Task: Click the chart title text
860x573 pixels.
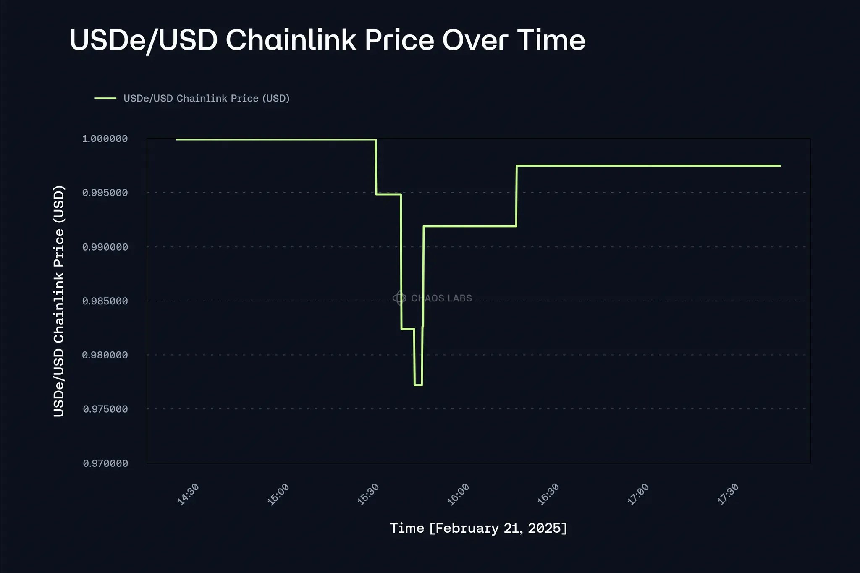Action: pyautogui.click(x=327, y=41)
